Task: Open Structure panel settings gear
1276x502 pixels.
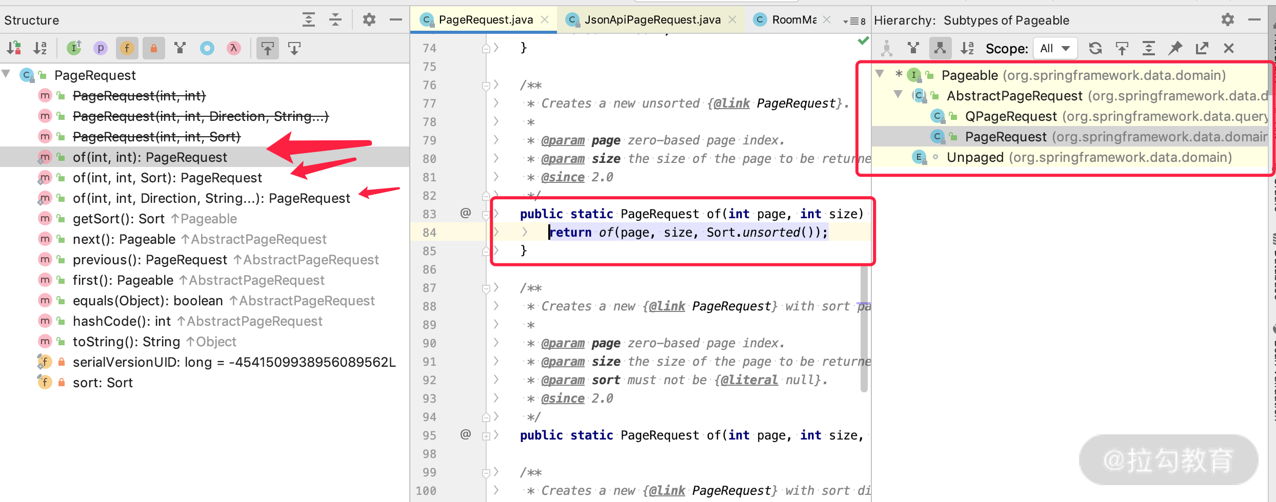Action: 369,20
